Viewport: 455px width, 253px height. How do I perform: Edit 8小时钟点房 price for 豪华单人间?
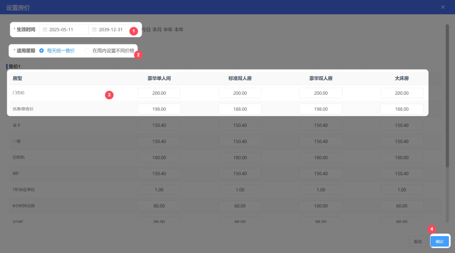pyautogui.click(x=159, y=206)
